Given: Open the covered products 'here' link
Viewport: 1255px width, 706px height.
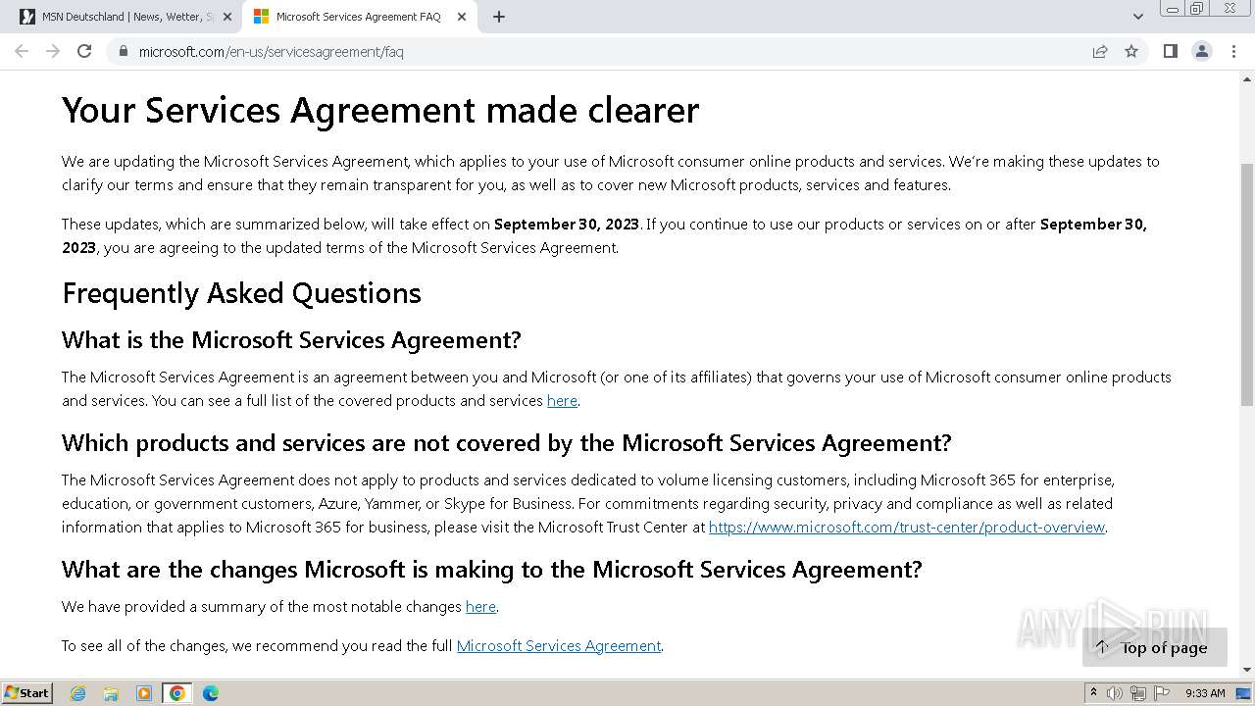Looking at the screenshot, I should (562, 400).
